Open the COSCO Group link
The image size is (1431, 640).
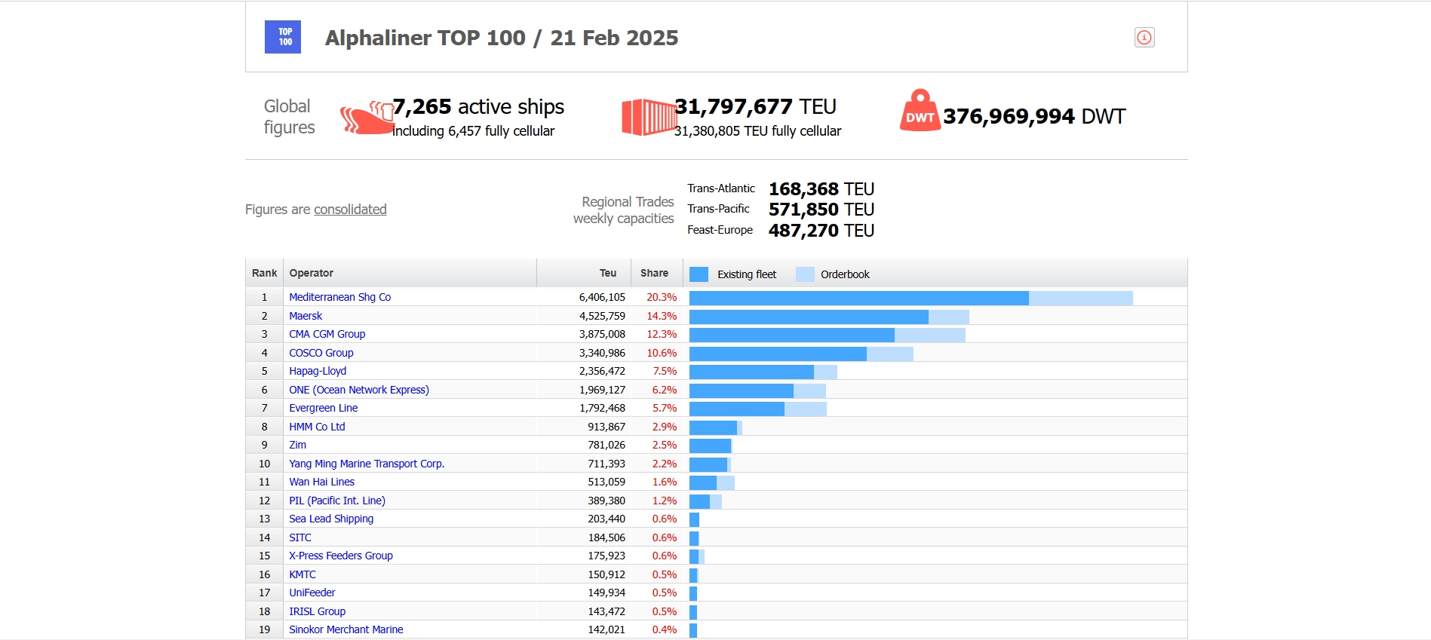click(x=321, y=353)
